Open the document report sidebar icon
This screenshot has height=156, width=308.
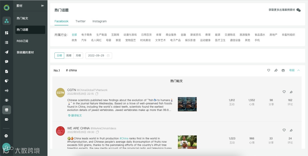tap(7, 71)
